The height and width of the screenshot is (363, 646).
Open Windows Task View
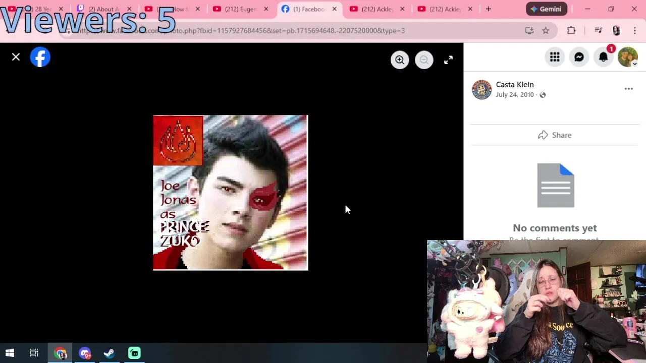[x=34, y=353]
